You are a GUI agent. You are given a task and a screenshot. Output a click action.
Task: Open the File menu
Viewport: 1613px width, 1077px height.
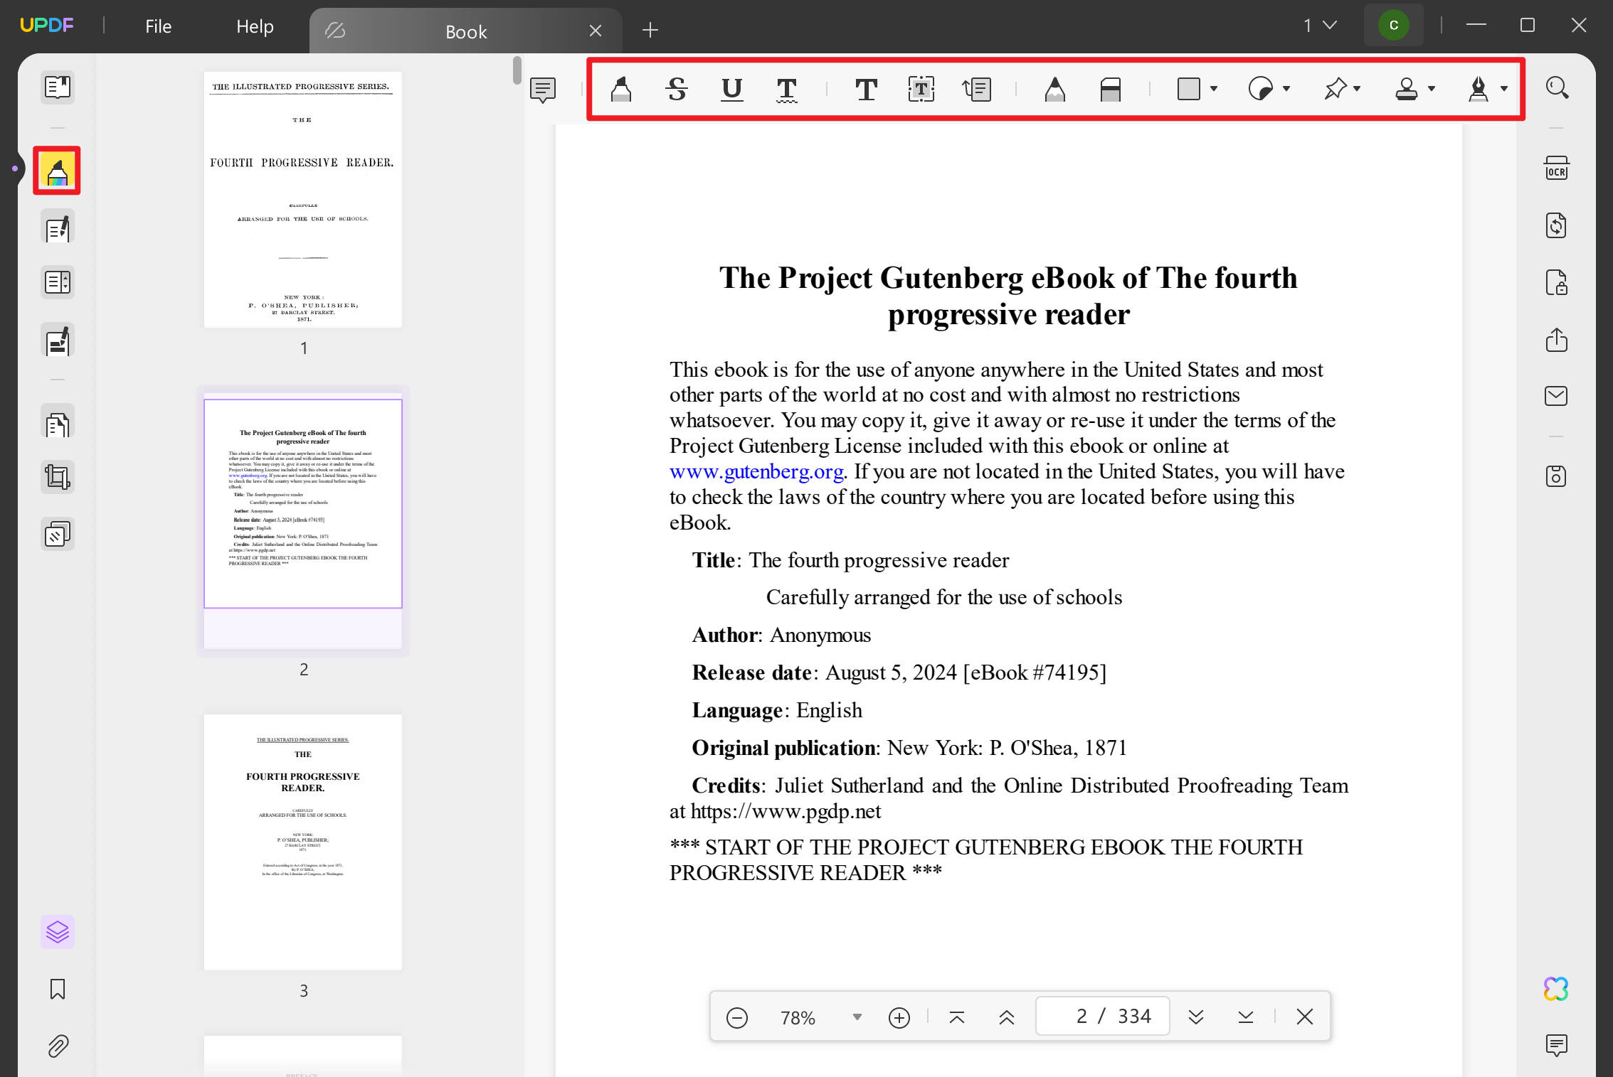point(158,26)
